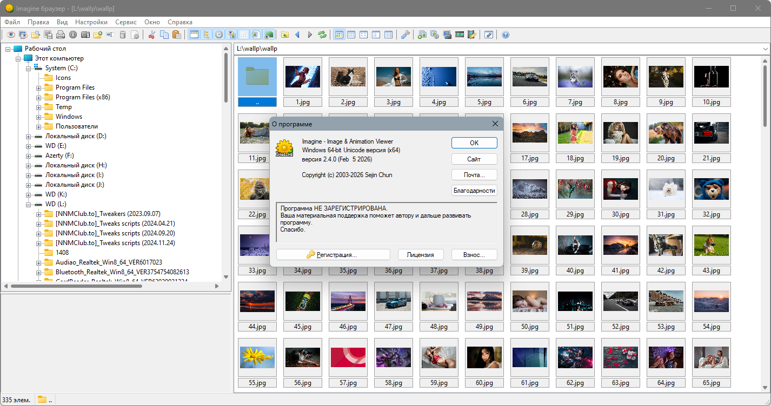Toggle the folder tree panel button

point(207,35)
